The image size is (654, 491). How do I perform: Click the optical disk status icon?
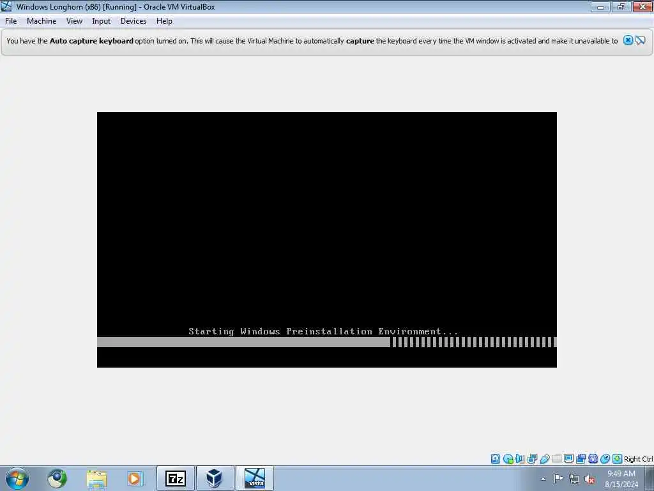point(508,459)
